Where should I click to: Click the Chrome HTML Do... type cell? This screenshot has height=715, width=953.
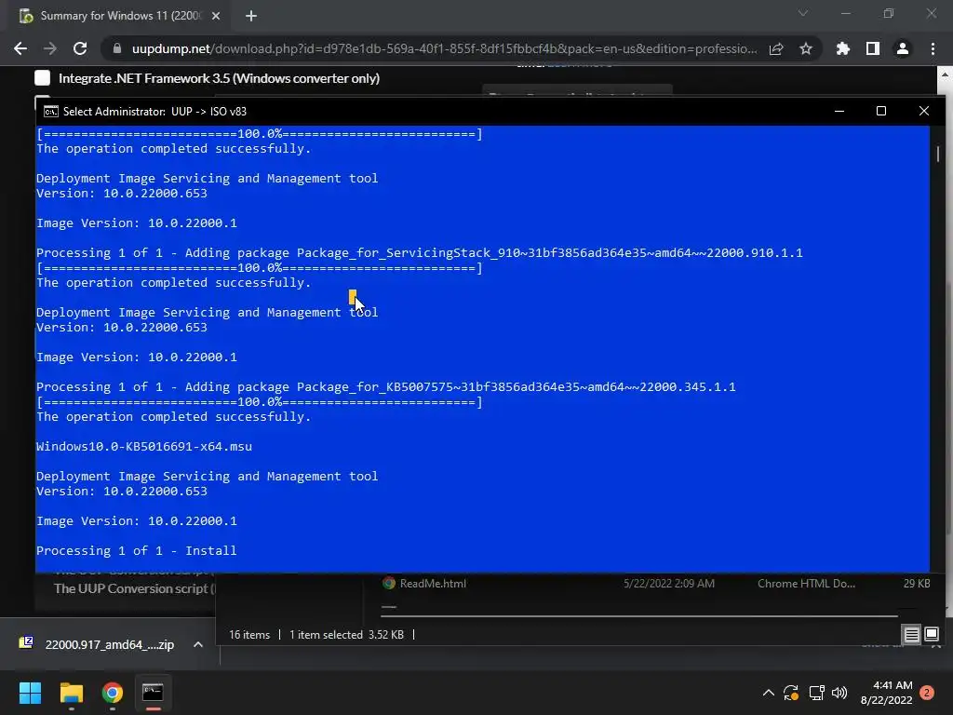point(806,584)
